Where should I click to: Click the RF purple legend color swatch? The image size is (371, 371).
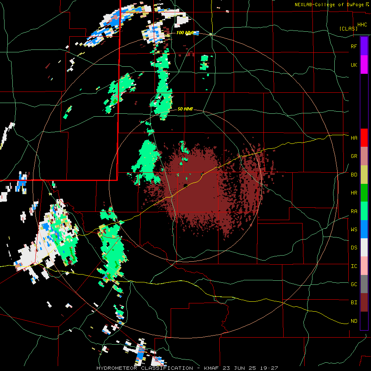point(364,46)
